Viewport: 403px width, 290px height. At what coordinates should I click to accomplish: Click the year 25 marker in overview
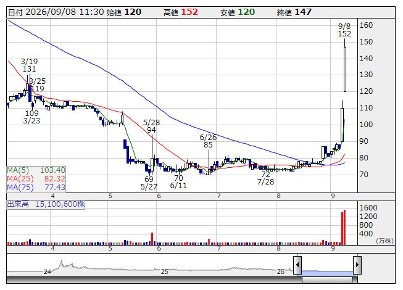[165, 271]
